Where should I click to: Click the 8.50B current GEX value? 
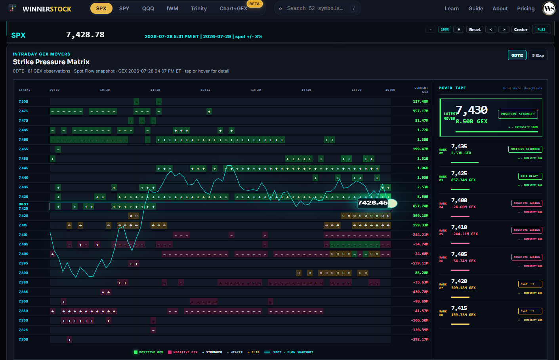tap(423, 197)
